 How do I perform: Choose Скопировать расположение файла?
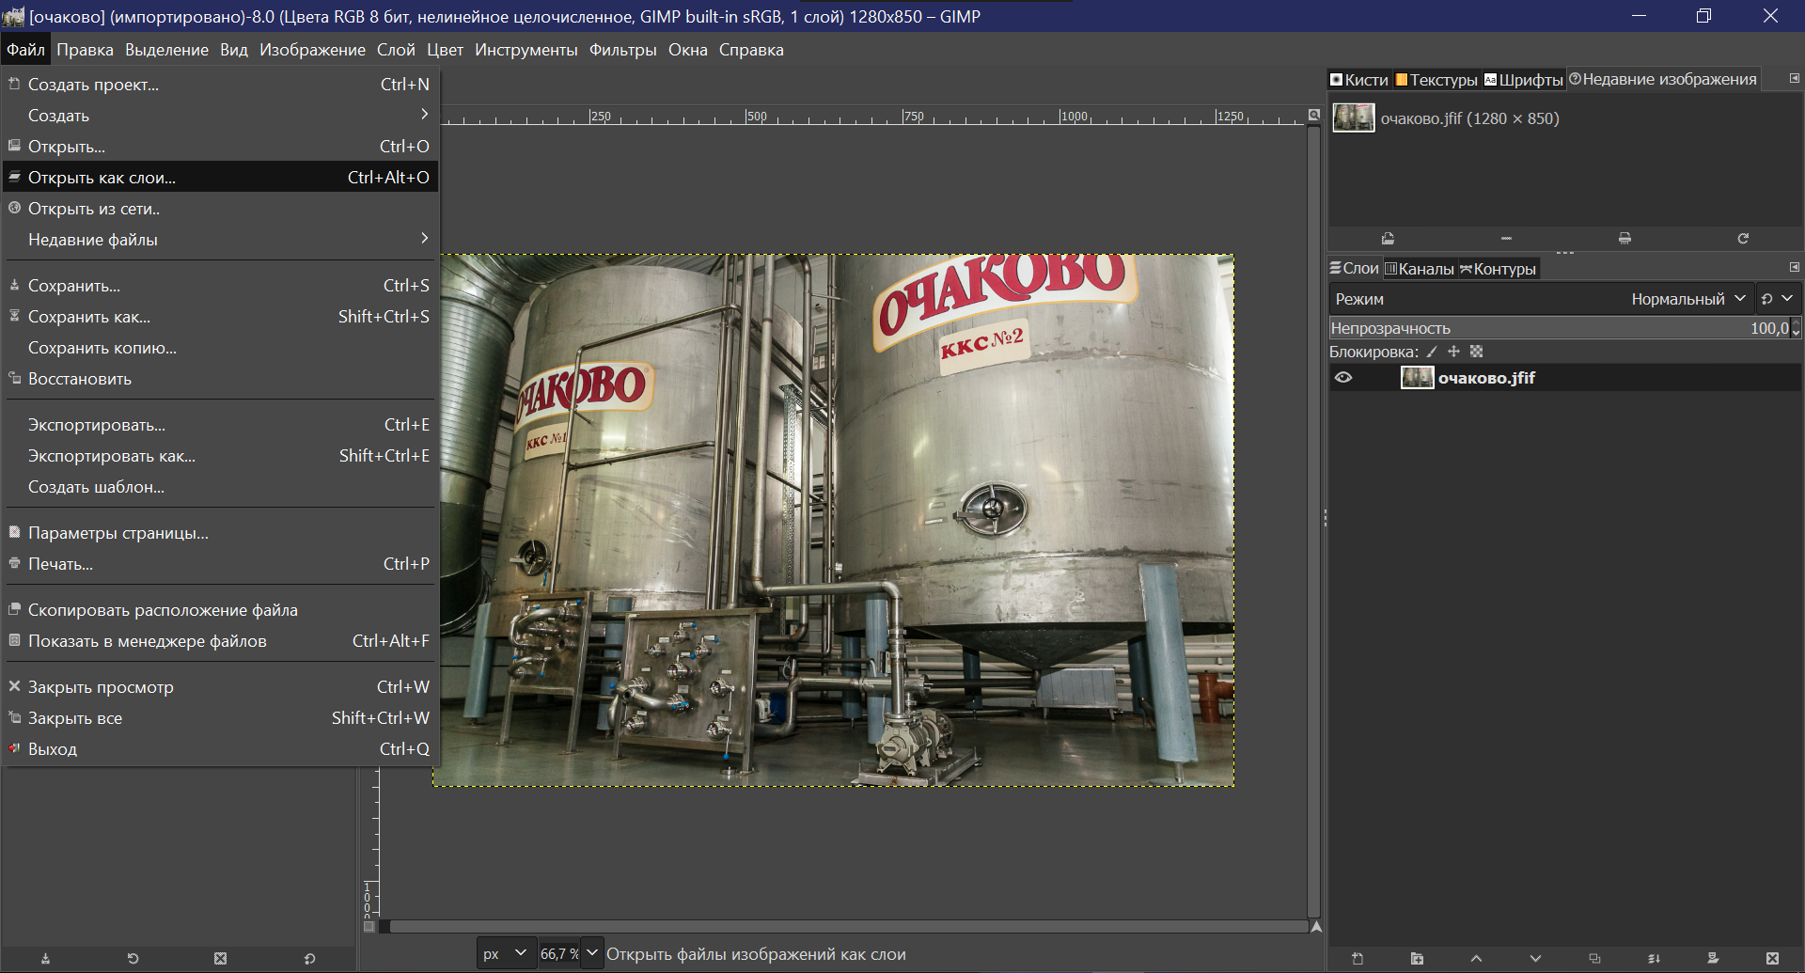point(220,610)
